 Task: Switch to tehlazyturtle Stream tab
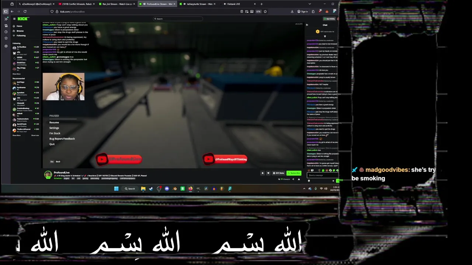[x=198, y=4]
